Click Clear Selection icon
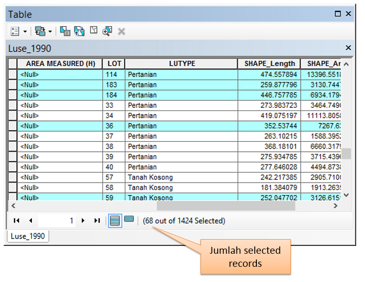Image resolution: width=365 pixels, height=282 pixels. [93, 30]
